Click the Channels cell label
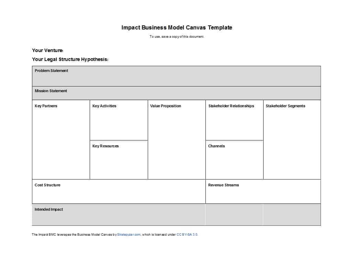 pos(216,146)
